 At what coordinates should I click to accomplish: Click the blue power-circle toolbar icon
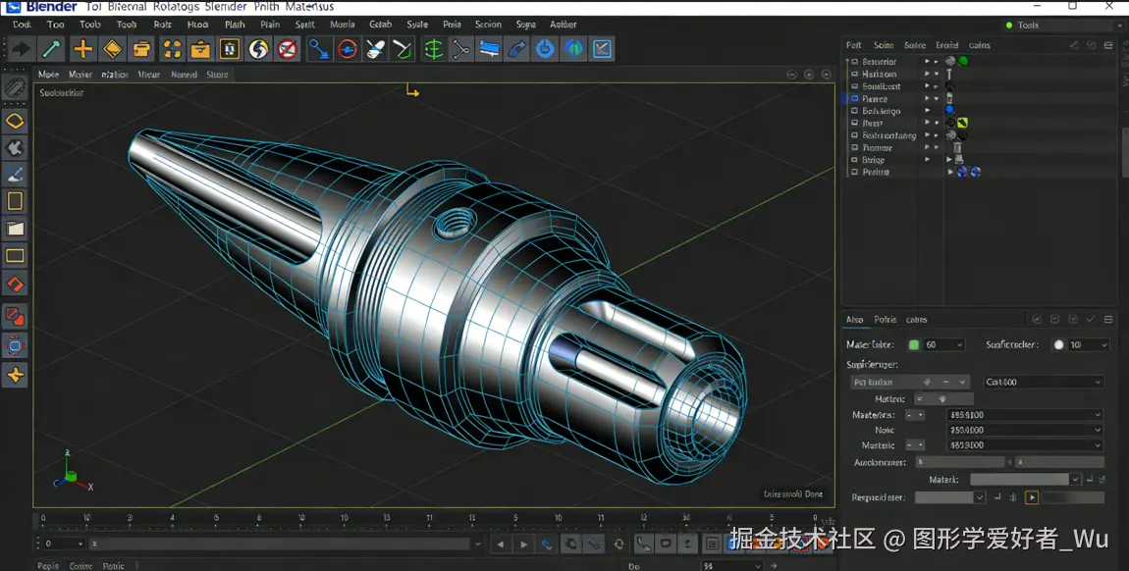tap(545, 49)
